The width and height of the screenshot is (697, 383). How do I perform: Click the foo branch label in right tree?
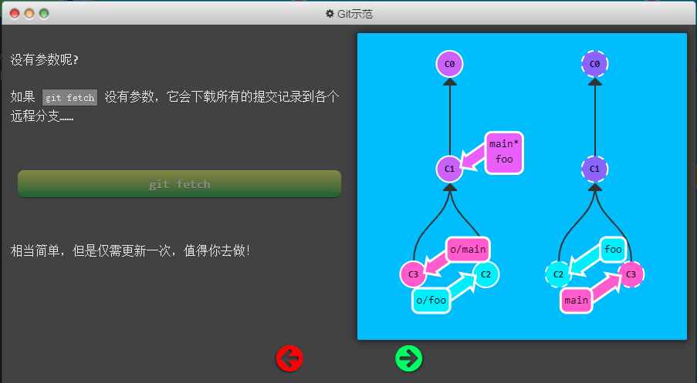[x=613, y=250]
